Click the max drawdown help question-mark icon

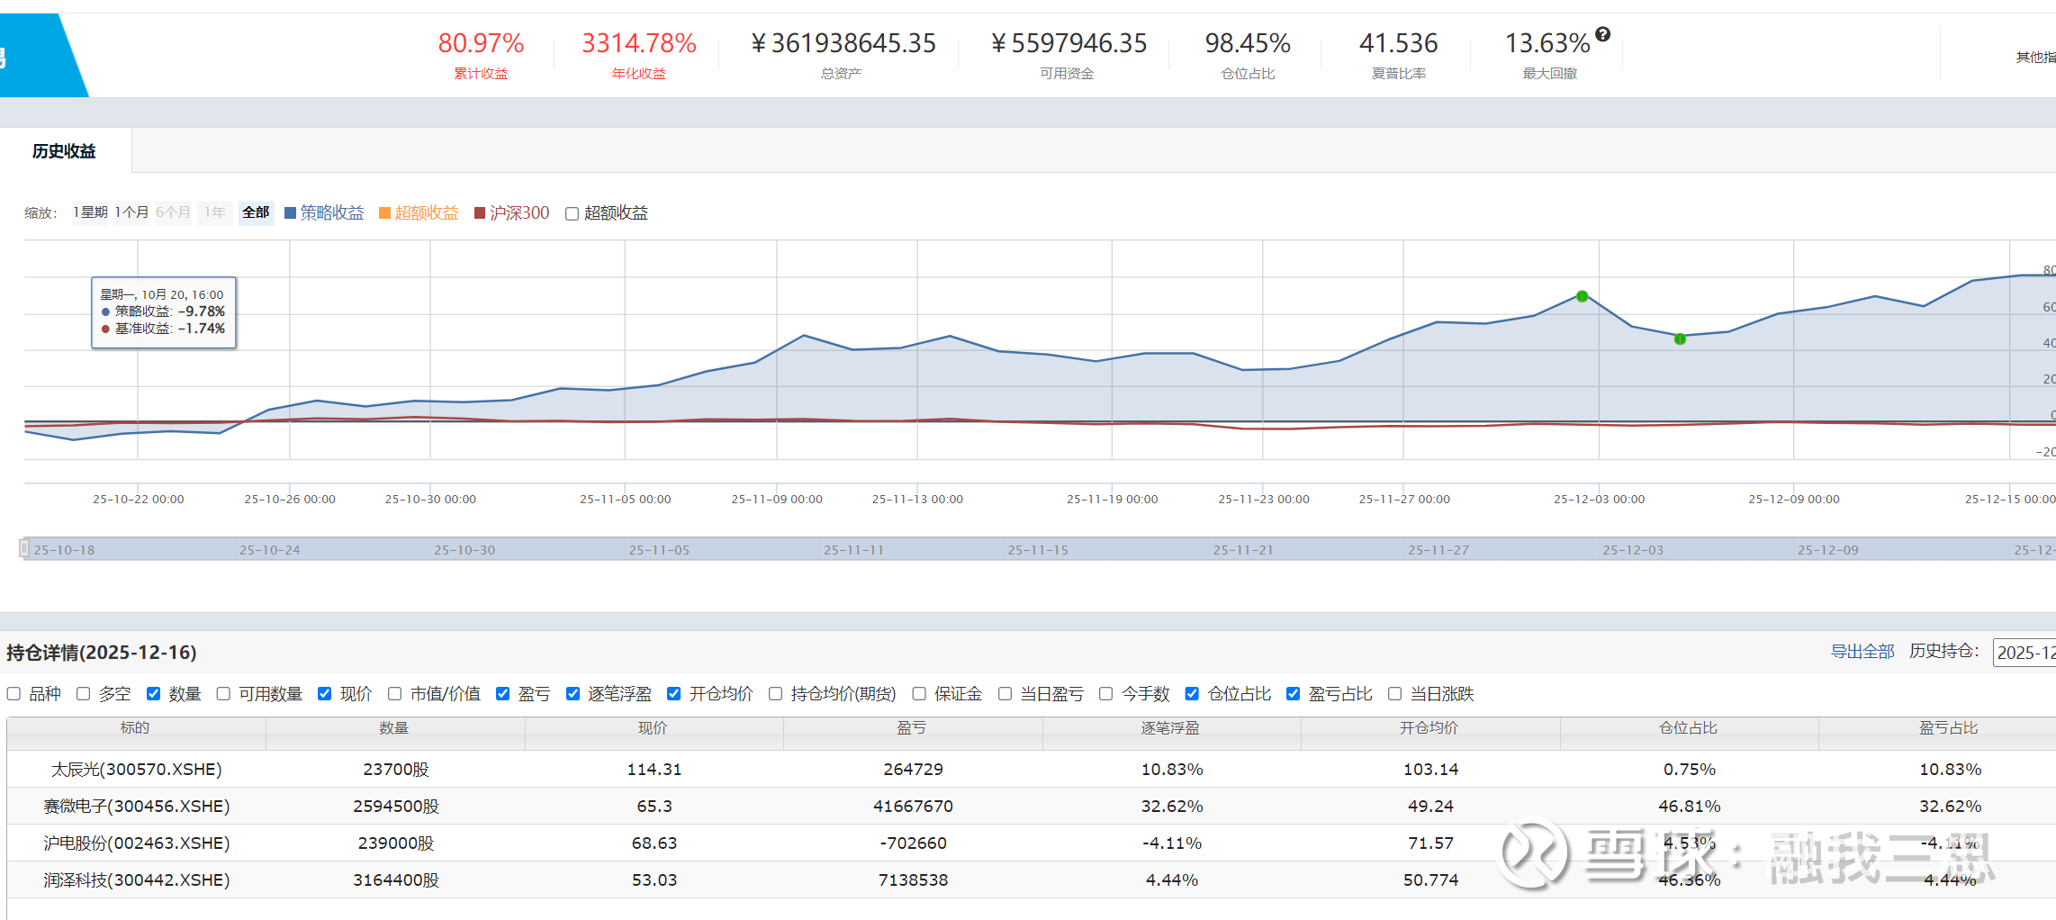(x=1602, y=34)
